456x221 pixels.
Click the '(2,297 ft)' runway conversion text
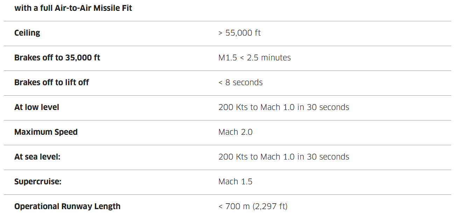270,206
